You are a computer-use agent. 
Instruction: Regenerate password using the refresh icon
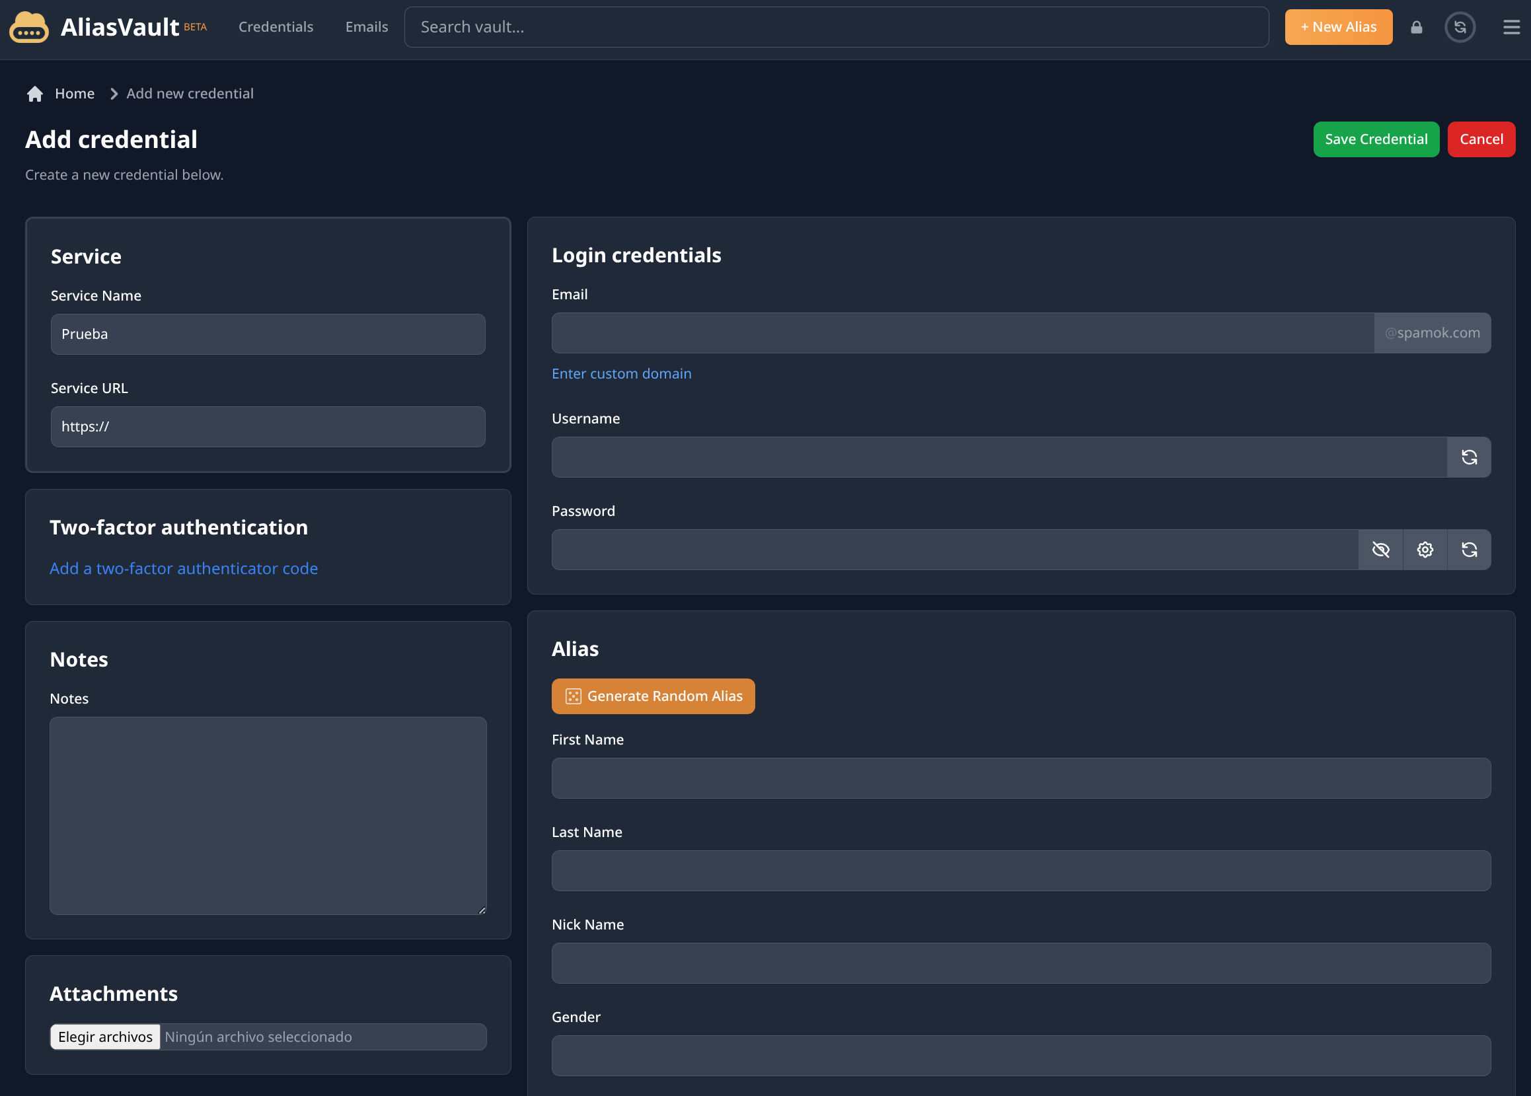click(x=1469, y=550)
